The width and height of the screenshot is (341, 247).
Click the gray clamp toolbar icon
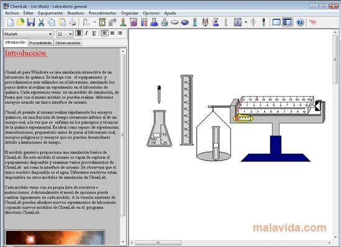[253, 22]
